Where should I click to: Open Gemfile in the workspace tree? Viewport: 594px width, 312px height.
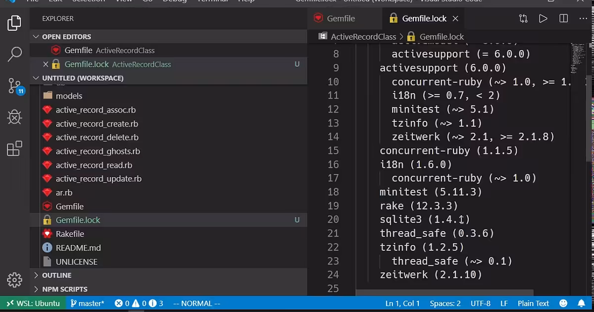[69, 207]
